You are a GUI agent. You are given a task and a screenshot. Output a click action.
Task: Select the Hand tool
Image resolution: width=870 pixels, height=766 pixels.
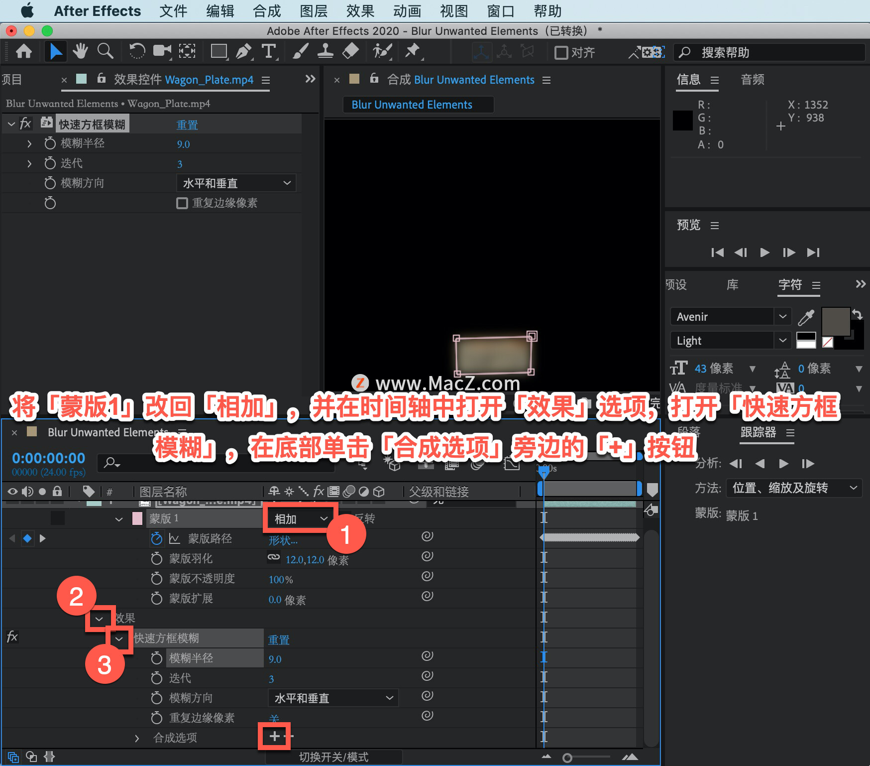pyautogui.click(x=80, y=51)
